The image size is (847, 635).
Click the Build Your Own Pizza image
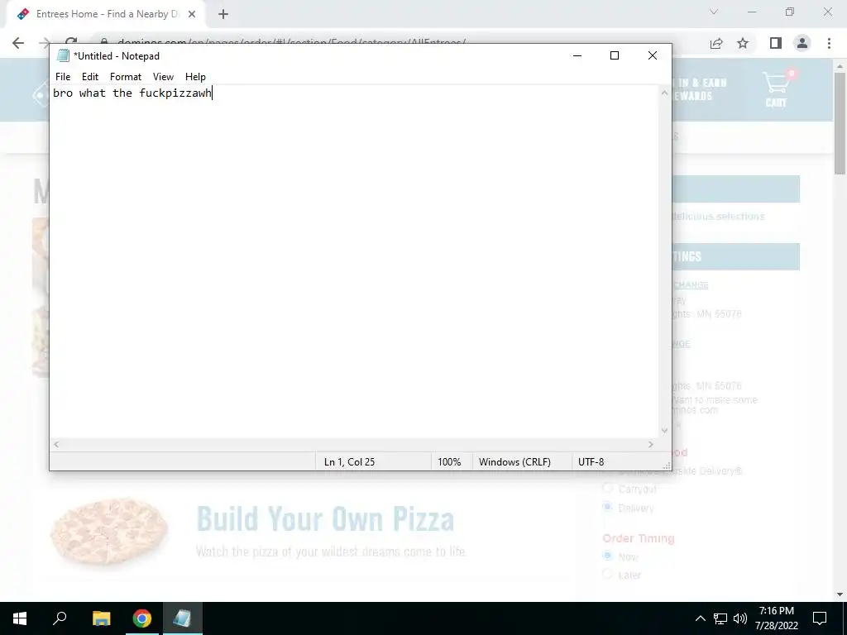tap(109, 531)
